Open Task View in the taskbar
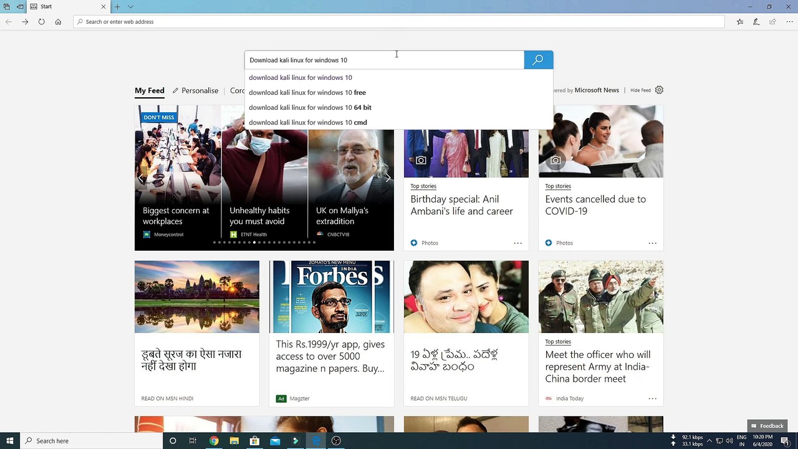Viewport: 798px width, 449px height. (x=193, y=441)
